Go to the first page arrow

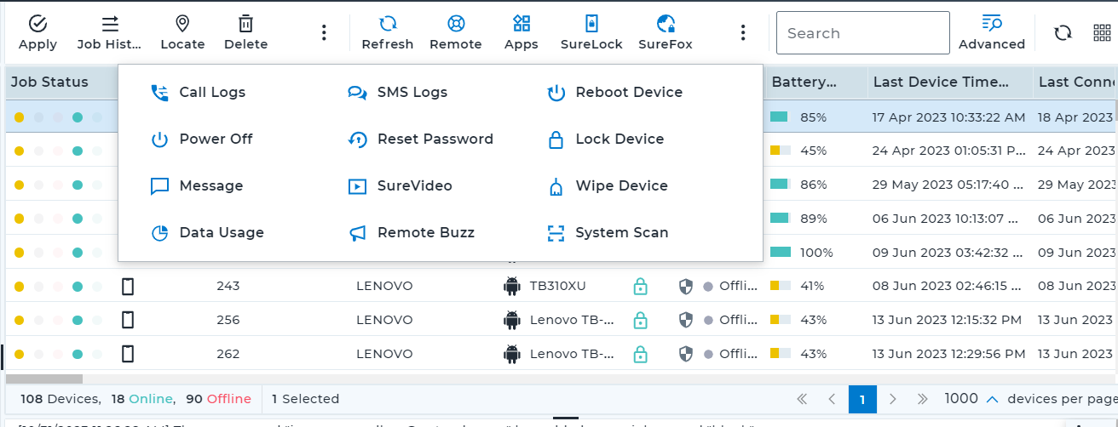(x=801, y=398)
